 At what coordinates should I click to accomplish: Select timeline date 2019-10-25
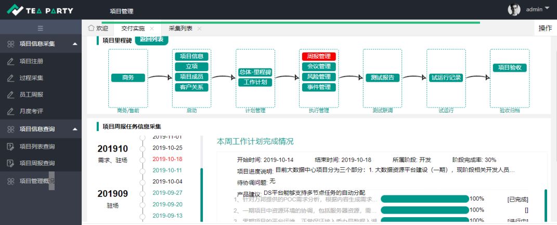[x=167, y=148]
